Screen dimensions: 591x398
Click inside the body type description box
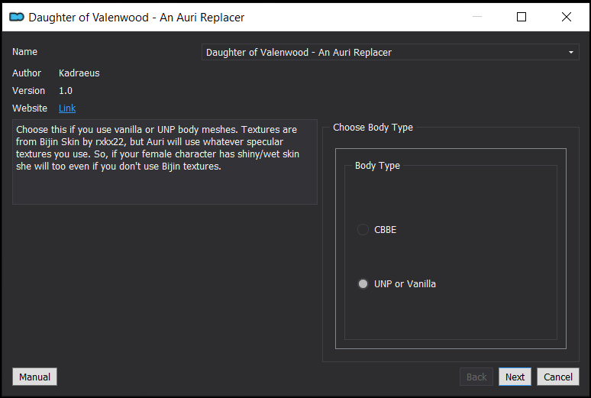(x=165, y=162)
